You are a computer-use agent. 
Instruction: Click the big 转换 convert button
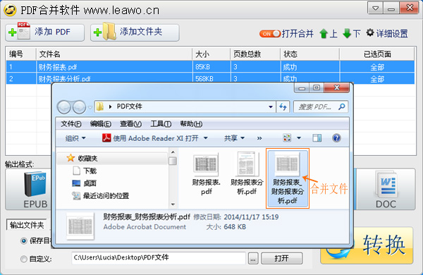point(367,245)
